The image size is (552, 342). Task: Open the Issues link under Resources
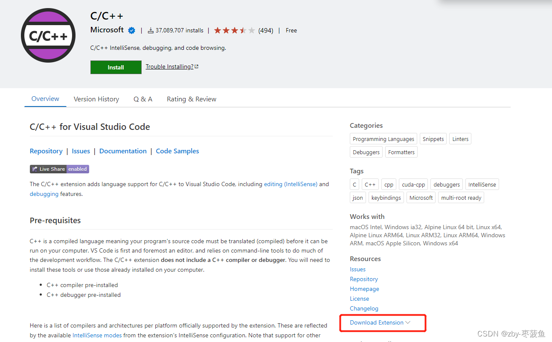(x=357, y=269)
